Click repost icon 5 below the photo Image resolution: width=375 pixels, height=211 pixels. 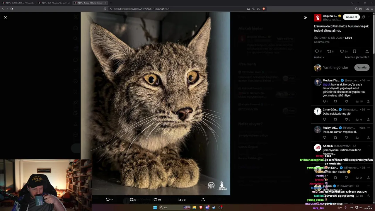(133, 200)
